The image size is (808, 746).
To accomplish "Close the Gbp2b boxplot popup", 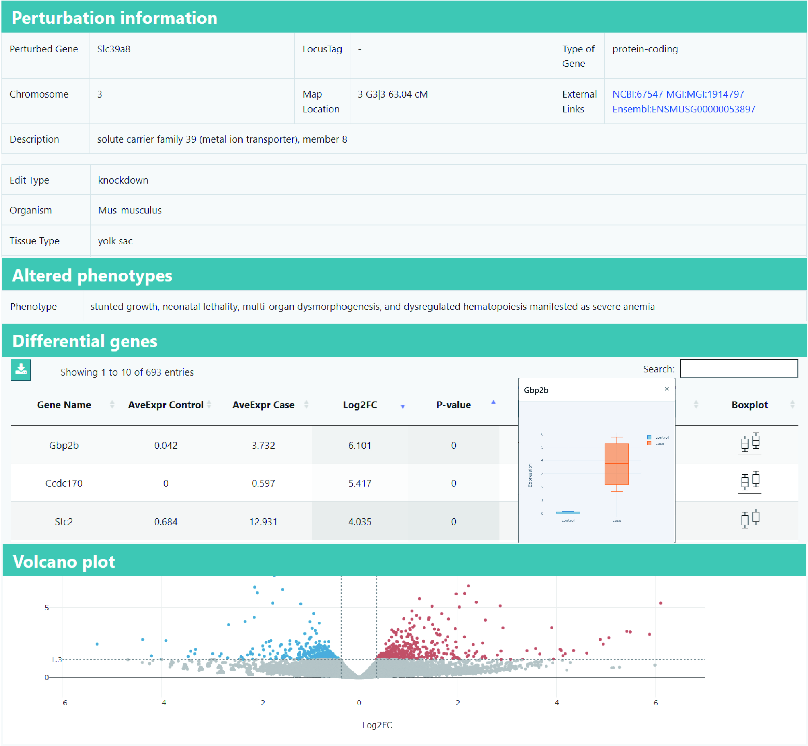I will pyautogui.click(x=667, y=389).
